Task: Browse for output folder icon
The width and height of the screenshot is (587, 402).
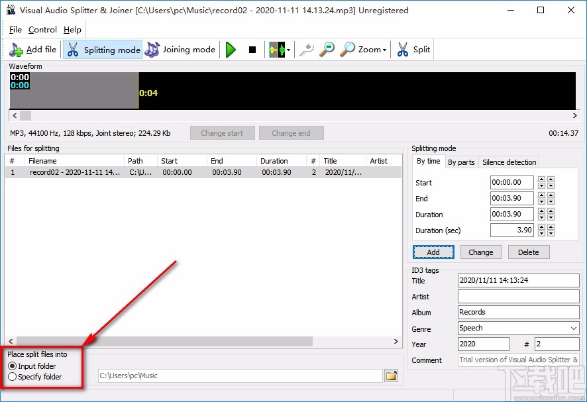Action: [391, 376]
